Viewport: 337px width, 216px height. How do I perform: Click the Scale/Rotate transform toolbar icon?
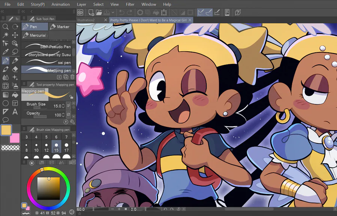click(164, 12)
